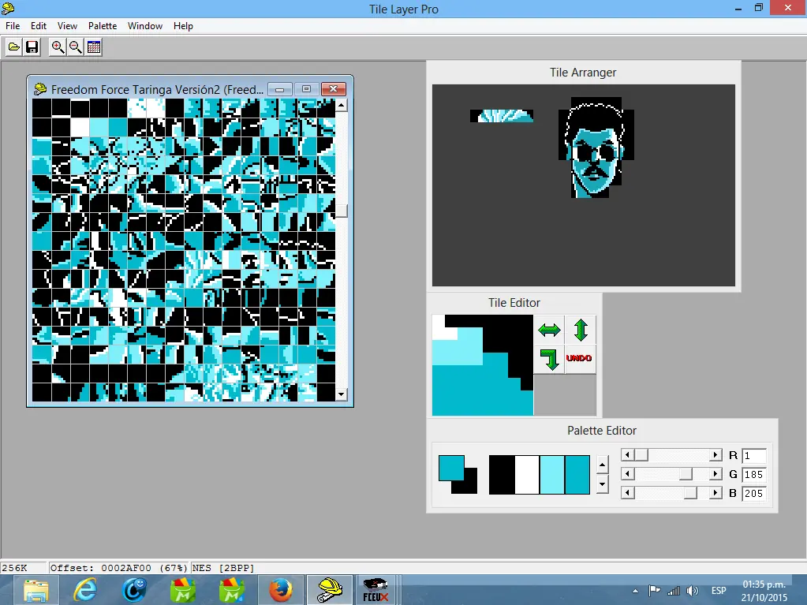Click left arrow of Green slider
Image resolution: width=807 pixels, height=605 pixels.
click(x=627, y=474)
